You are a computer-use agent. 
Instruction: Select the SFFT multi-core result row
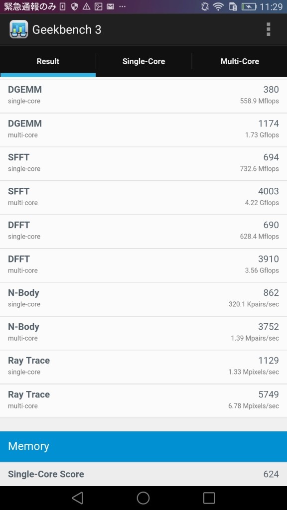[143, 197]
